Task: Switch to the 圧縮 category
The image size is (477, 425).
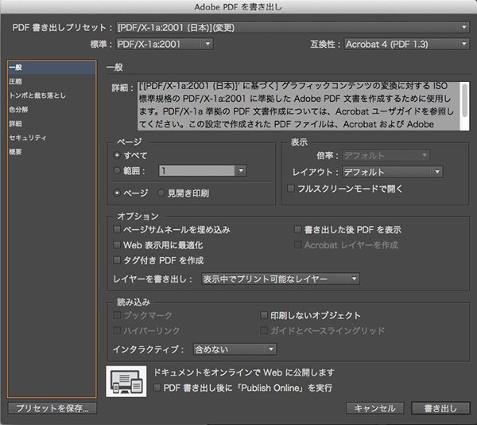Action: click(x=52, y=81)
